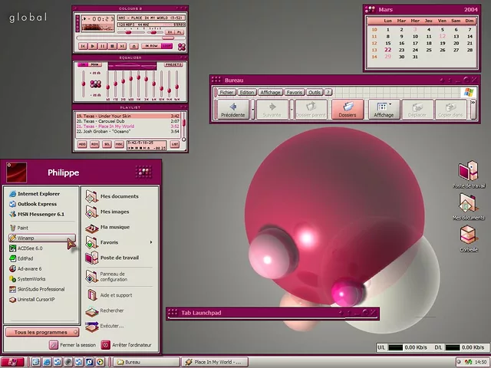Image resolution: width=491 pixels, height=368 pixels.
Task: Click Arrêter l'ordinateur power icon
Action: tap(106, 345)
